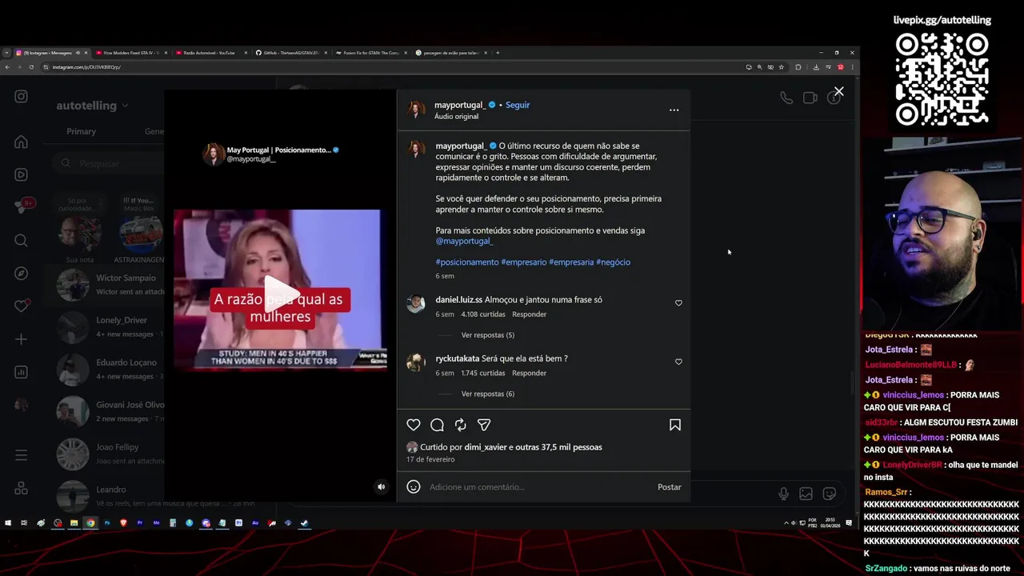Click the microphone voice message icon
The height and width of the screenshot is (576, 1024).
coord(783,494)
